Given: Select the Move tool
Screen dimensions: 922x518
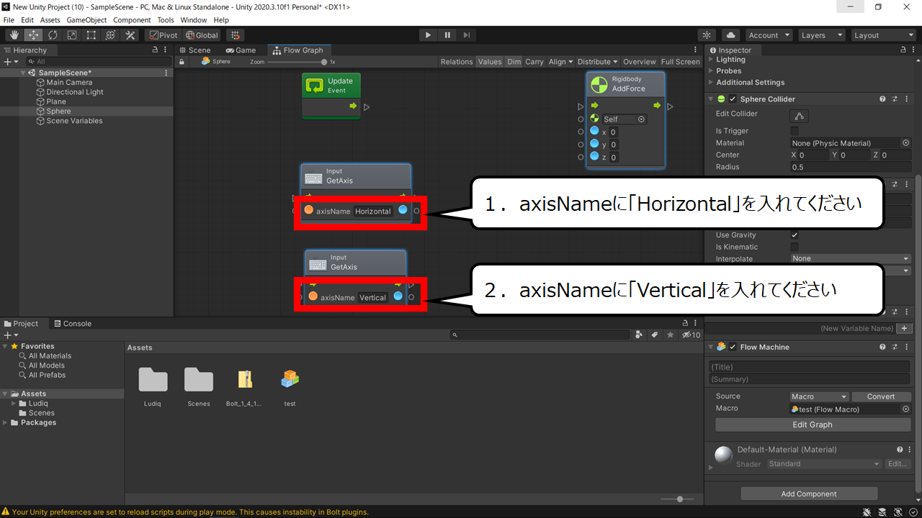Looking at the screenshot, I should 33,35.
